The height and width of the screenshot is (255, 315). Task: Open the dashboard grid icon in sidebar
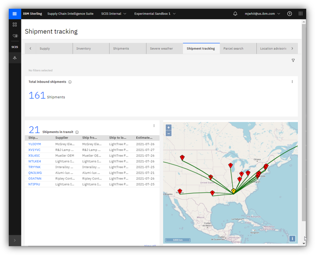coord(15,24)
